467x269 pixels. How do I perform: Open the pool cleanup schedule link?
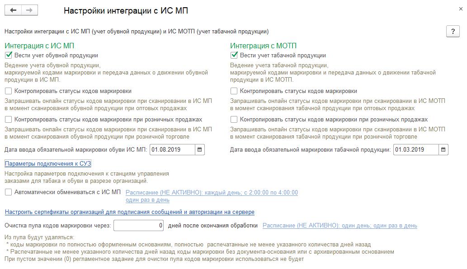(340, 226)
